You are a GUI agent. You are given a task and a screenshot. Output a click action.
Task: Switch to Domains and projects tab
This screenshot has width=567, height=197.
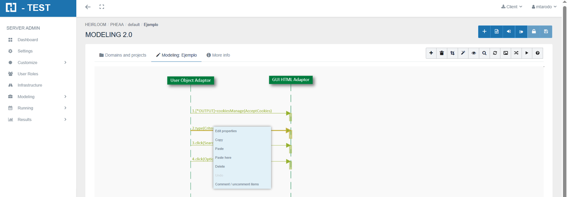(123, 55)
